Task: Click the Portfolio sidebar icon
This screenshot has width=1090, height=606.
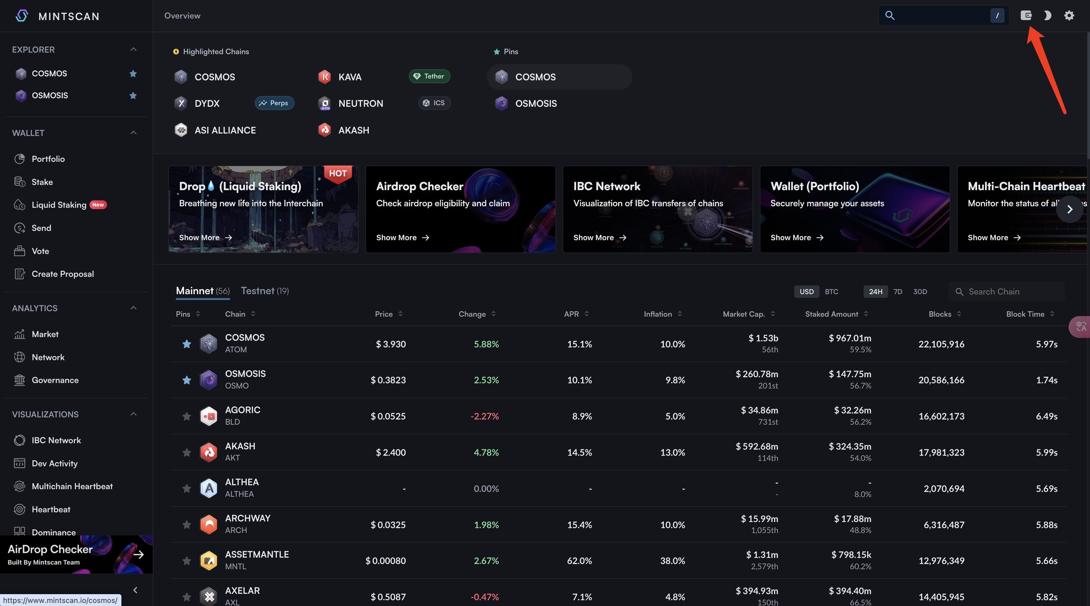Action: [19, 159]
